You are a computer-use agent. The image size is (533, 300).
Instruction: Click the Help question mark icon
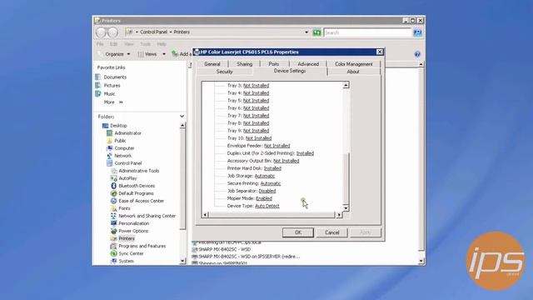click(417, 54)
